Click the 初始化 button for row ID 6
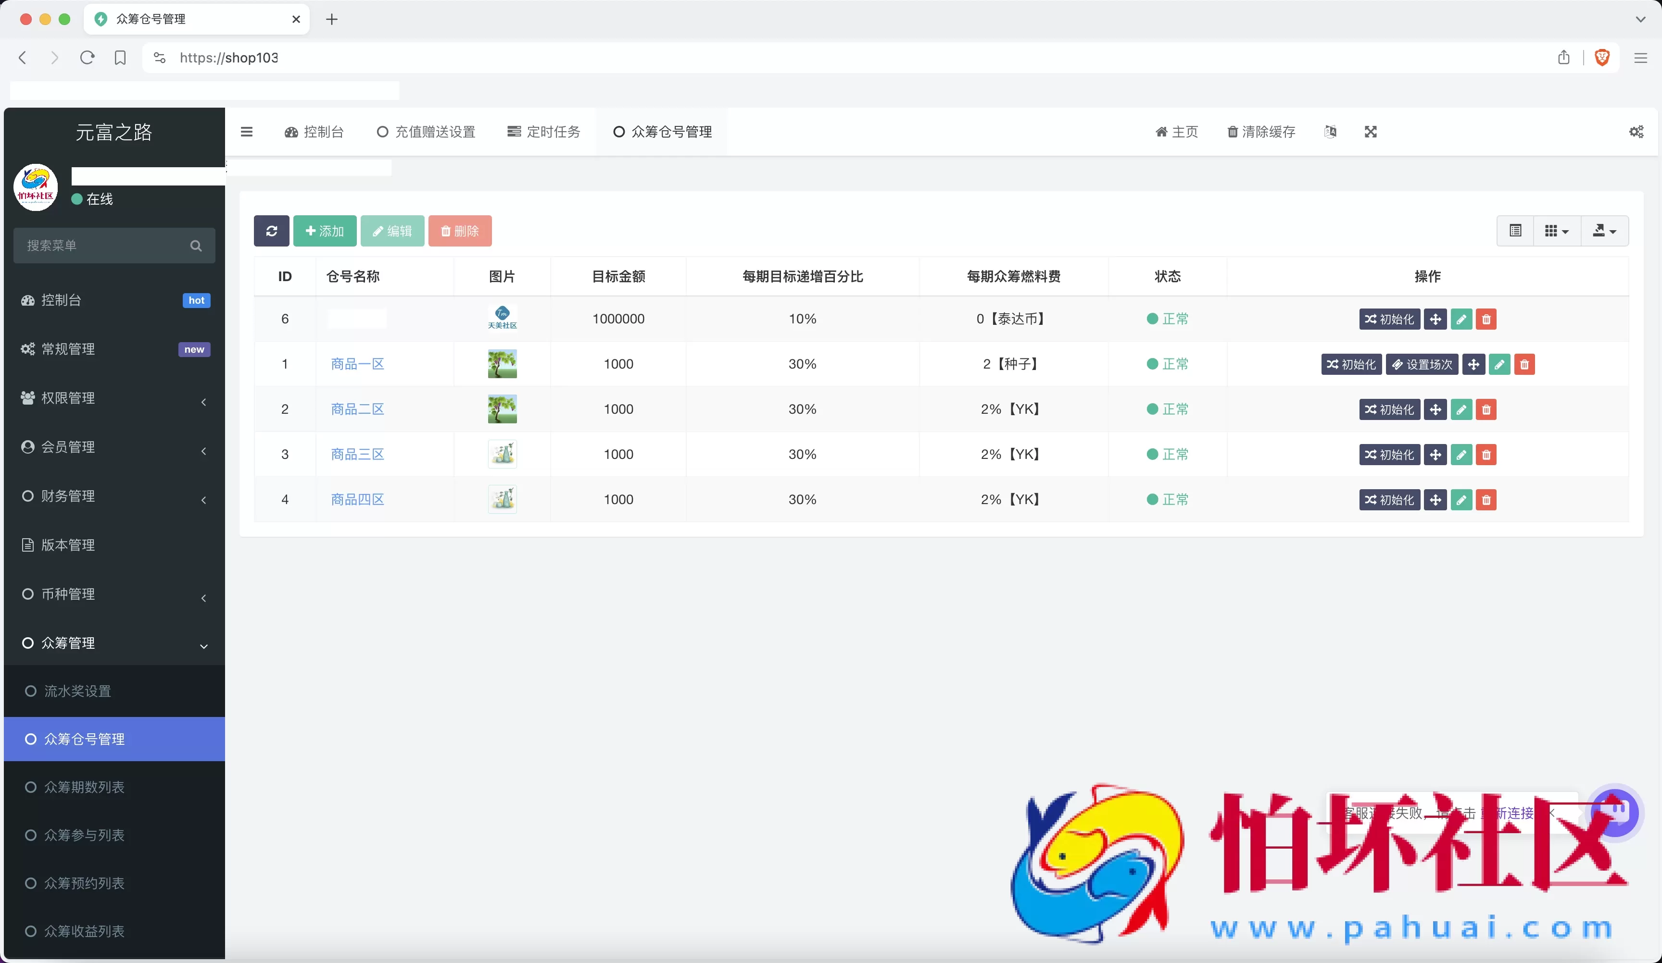Image resolution: width=1662 pixels, height=963 pixels. [1390, 319]
